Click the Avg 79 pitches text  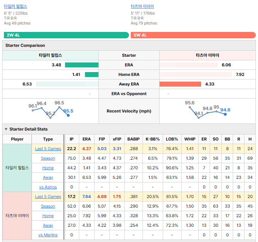144,23
